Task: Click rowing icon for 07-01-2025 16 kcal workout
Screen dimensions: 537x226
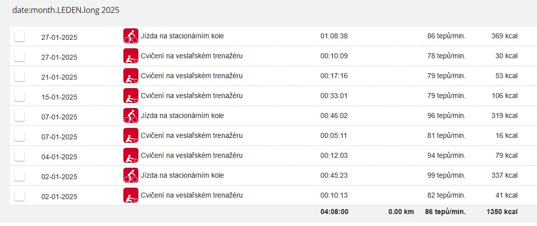Action: (x=130, y=135)
